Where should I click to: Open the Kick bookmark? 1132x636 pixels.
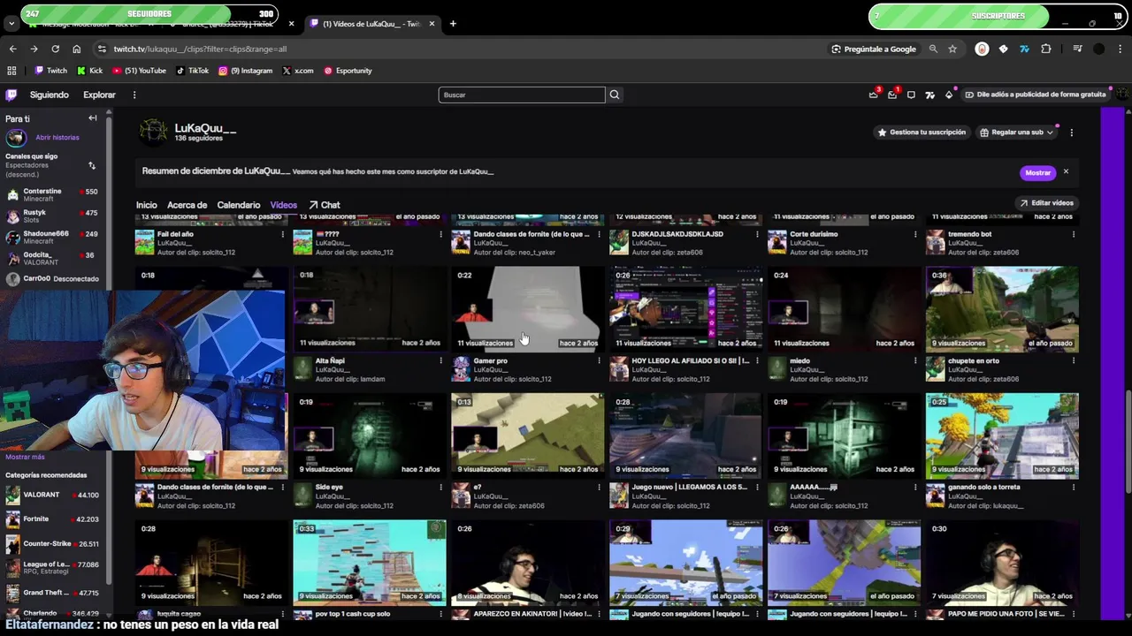pos(89,71)
